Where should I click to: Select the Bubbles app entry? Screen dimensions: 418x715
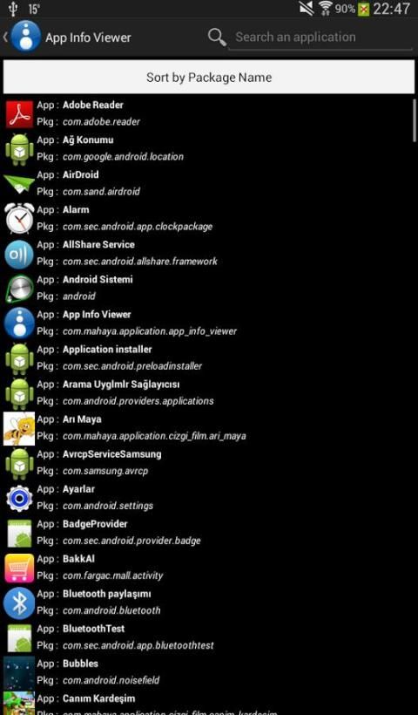pyautogui.click(x=207, y=672)
